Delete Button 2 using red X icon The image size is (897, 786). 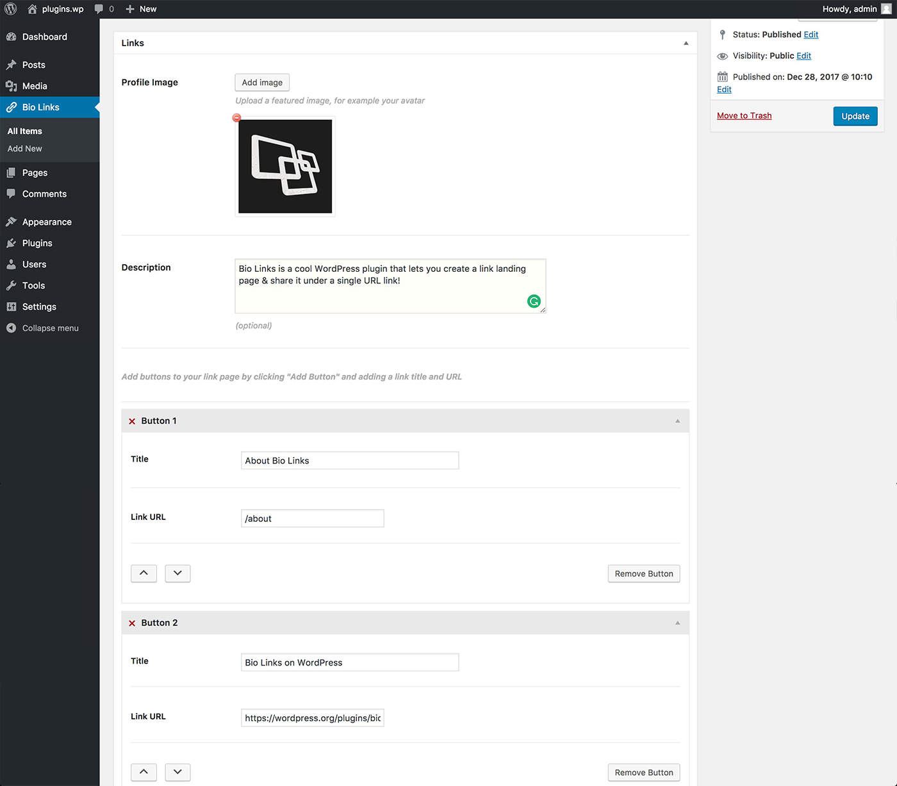[132, 623]
